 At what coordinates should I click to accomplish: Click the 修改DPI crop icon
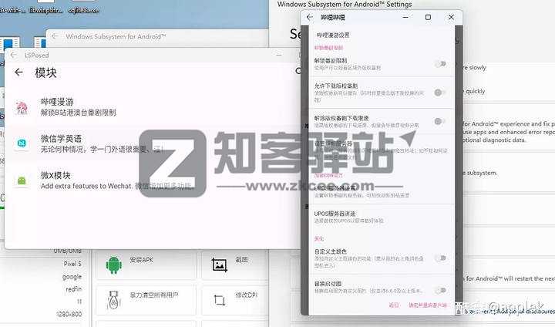(220, 300)
